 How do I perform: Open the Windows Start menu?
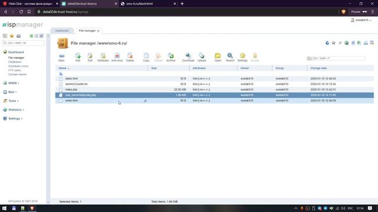(x=4, y=208)
